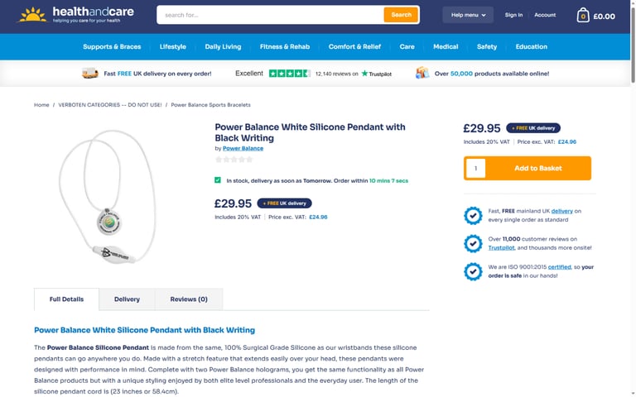
Task: Click the products boxes icon
Action: [422, 73]
